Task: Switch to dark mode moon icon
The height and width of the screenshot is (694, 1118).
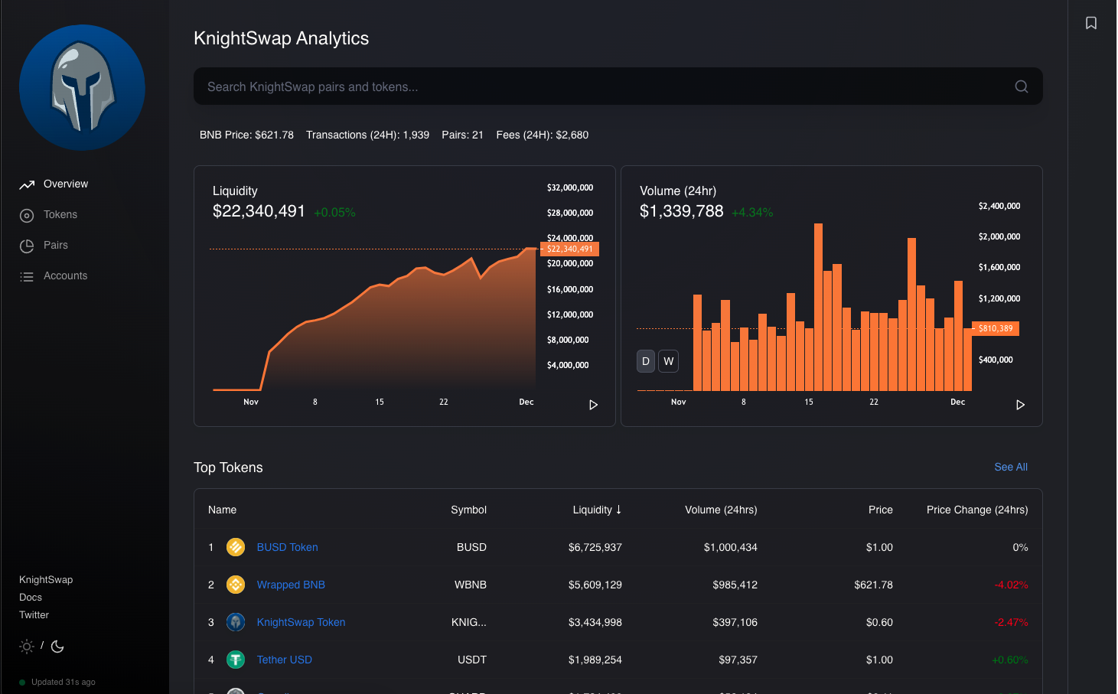Action: pos(57,647)
